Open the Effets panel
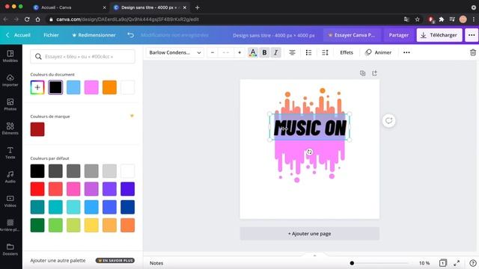479x269 pixels. 347,52
